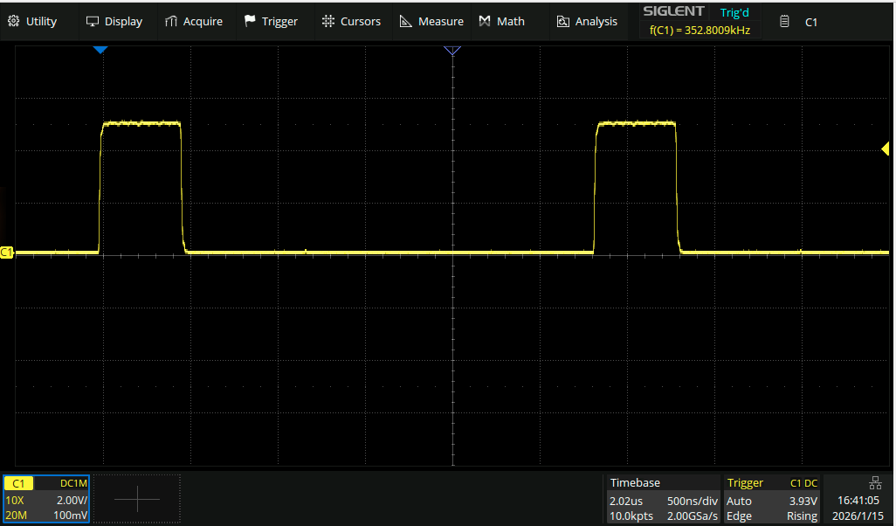Open the Trigger menu in top bar
The image size is (896, 526).
271,21
